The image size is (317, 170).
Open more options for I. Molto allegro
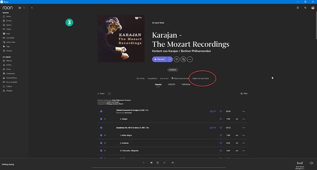click(x=243, y=135)
